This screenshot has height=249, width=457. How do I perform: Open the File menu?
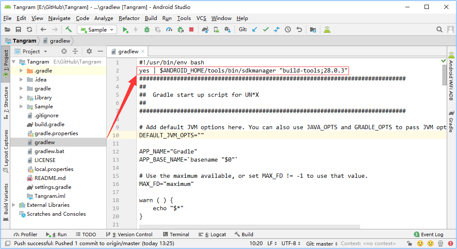pos(7,18)
